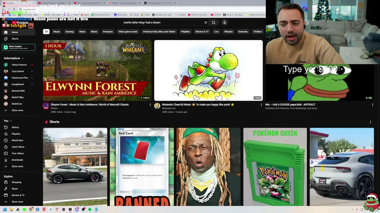Open the Home item in YouTube sidebar

tap(18, 32)
